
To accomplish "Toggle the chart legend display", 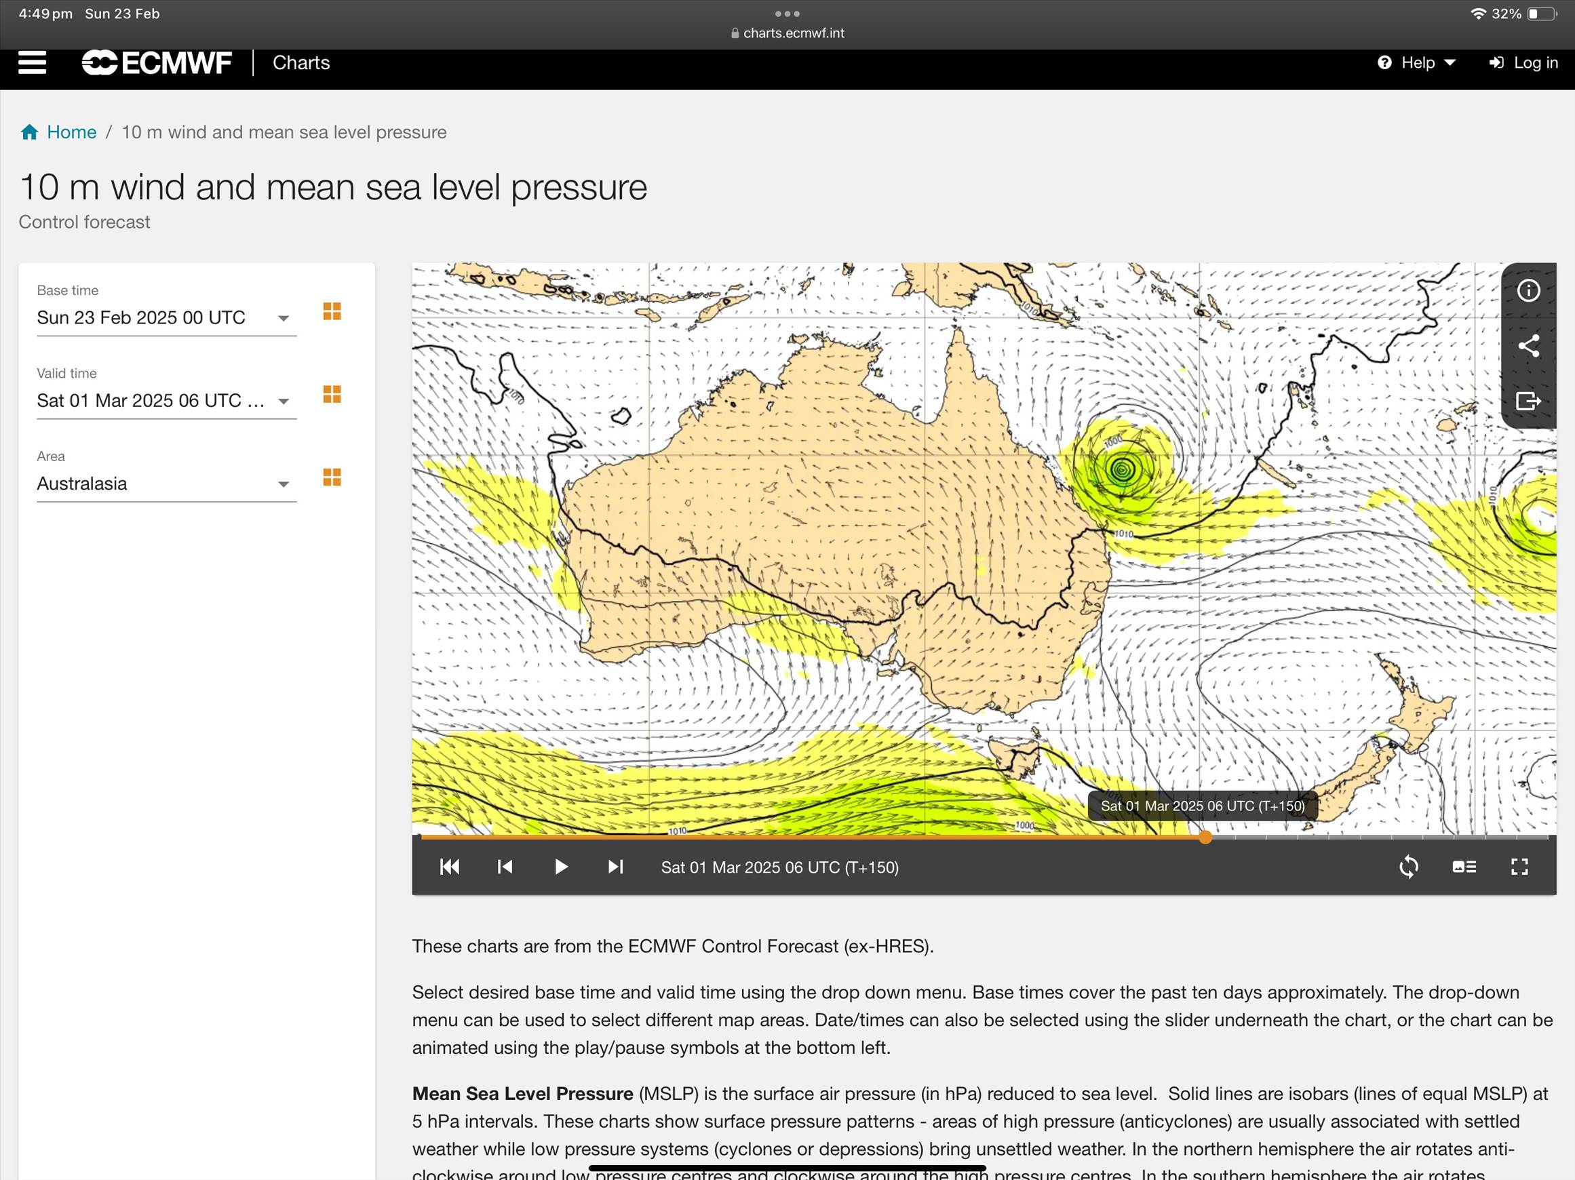I will (1464, 866).
